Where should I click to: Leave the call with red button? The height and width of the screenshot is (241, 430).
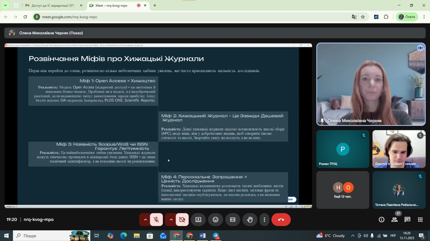tap(281, 220)
